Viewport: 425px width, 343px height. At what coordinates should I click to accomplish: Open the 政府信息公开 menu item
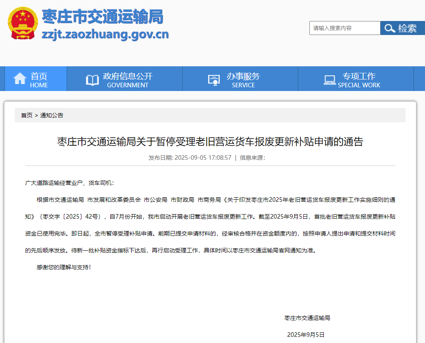[x=128, y=79]
